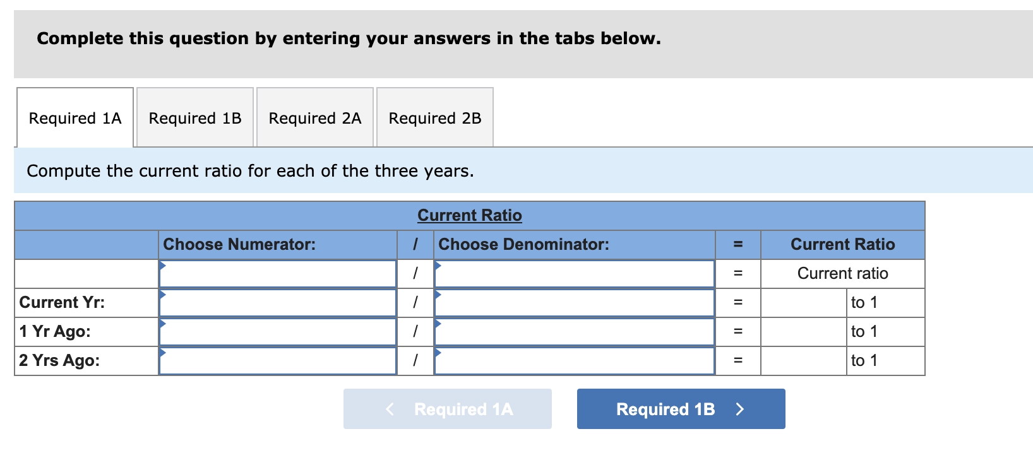Image resolution: width=1033 pixels, height=453 pixels.
Task: Switch to the Required 1B tab
Action: click(194, 118)
